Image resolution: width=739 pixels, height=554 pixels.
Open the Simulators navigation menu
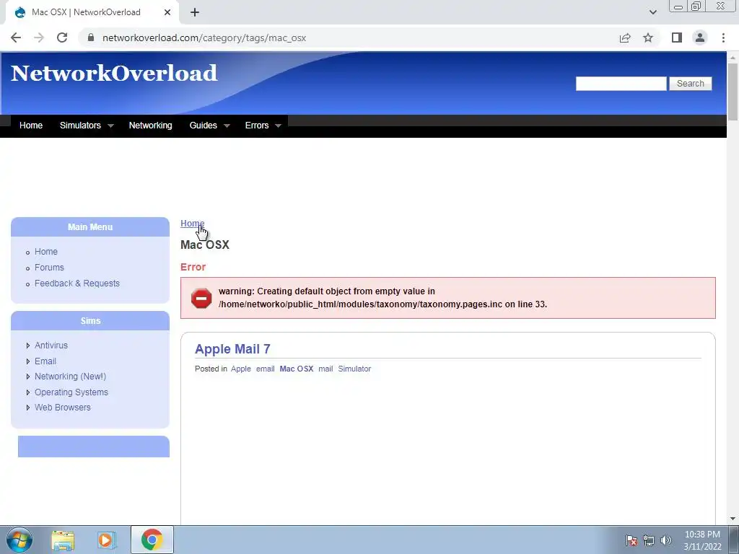click(x=80, y=126)
